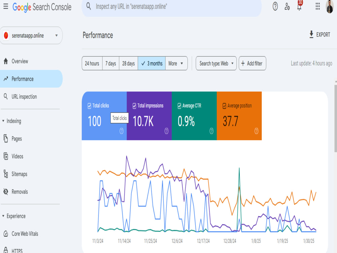337x253 pixels.
Task: Open help icon on Average position card
Action: 256,131
